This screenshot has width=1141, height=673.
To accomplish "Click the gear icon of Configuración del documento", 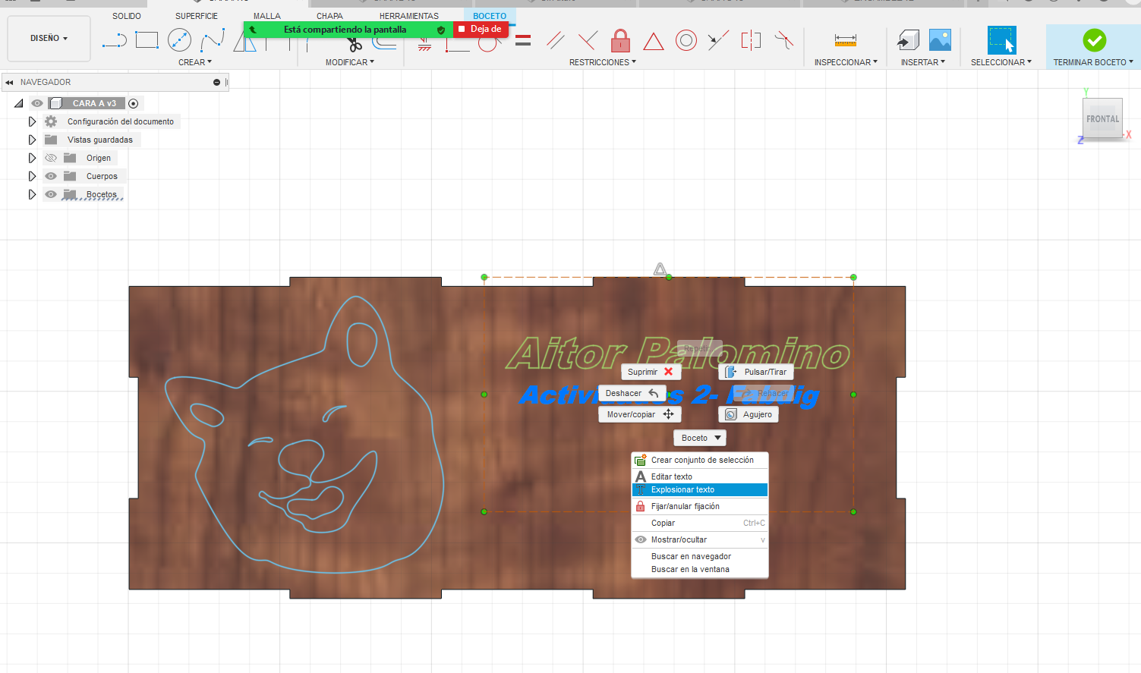I will click(51, 121).
